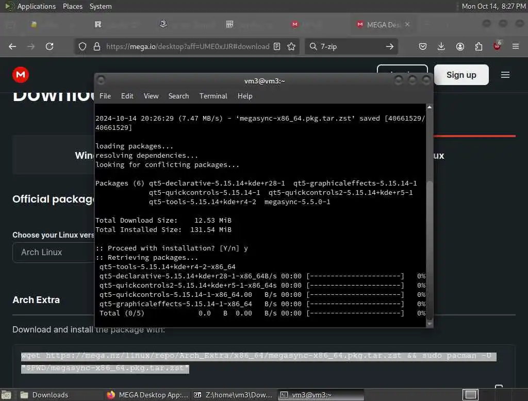Click terminal scrollbar up arrow
This screenshot has width=528, height=401.
coord(430,107)
